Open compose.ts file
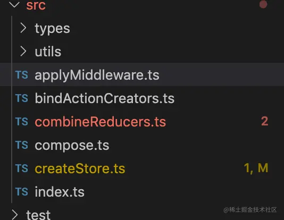 pos(72,145)
